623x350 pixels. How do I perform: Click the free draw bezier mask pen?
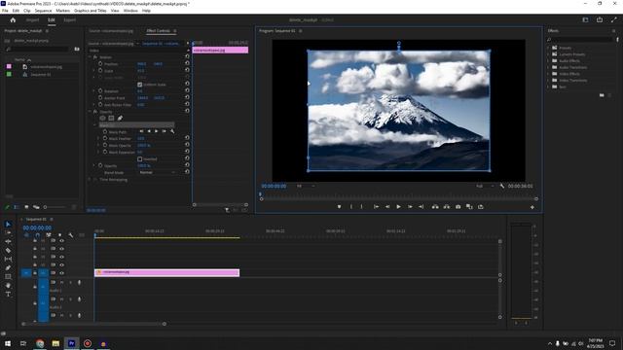pyautogui.click(x=120, y=118)
